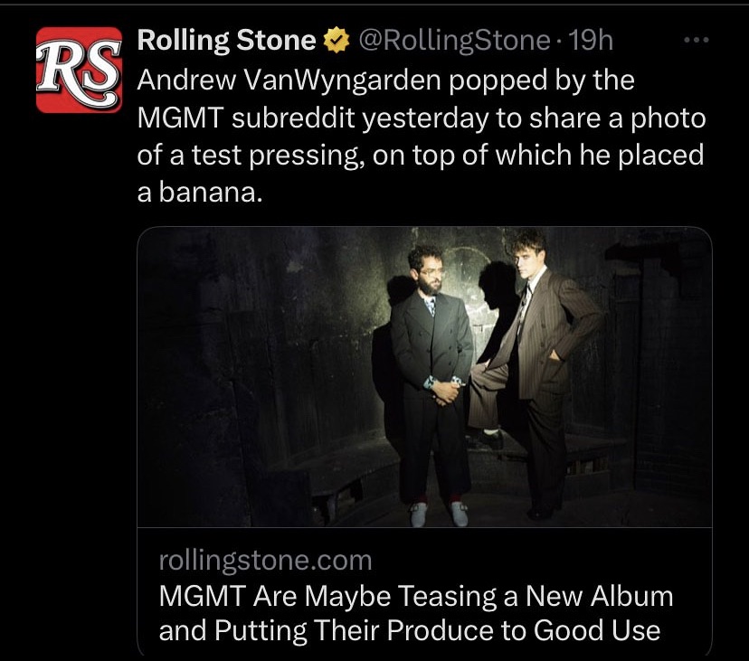Click the rollingstone.com domain text

[265, 561]
